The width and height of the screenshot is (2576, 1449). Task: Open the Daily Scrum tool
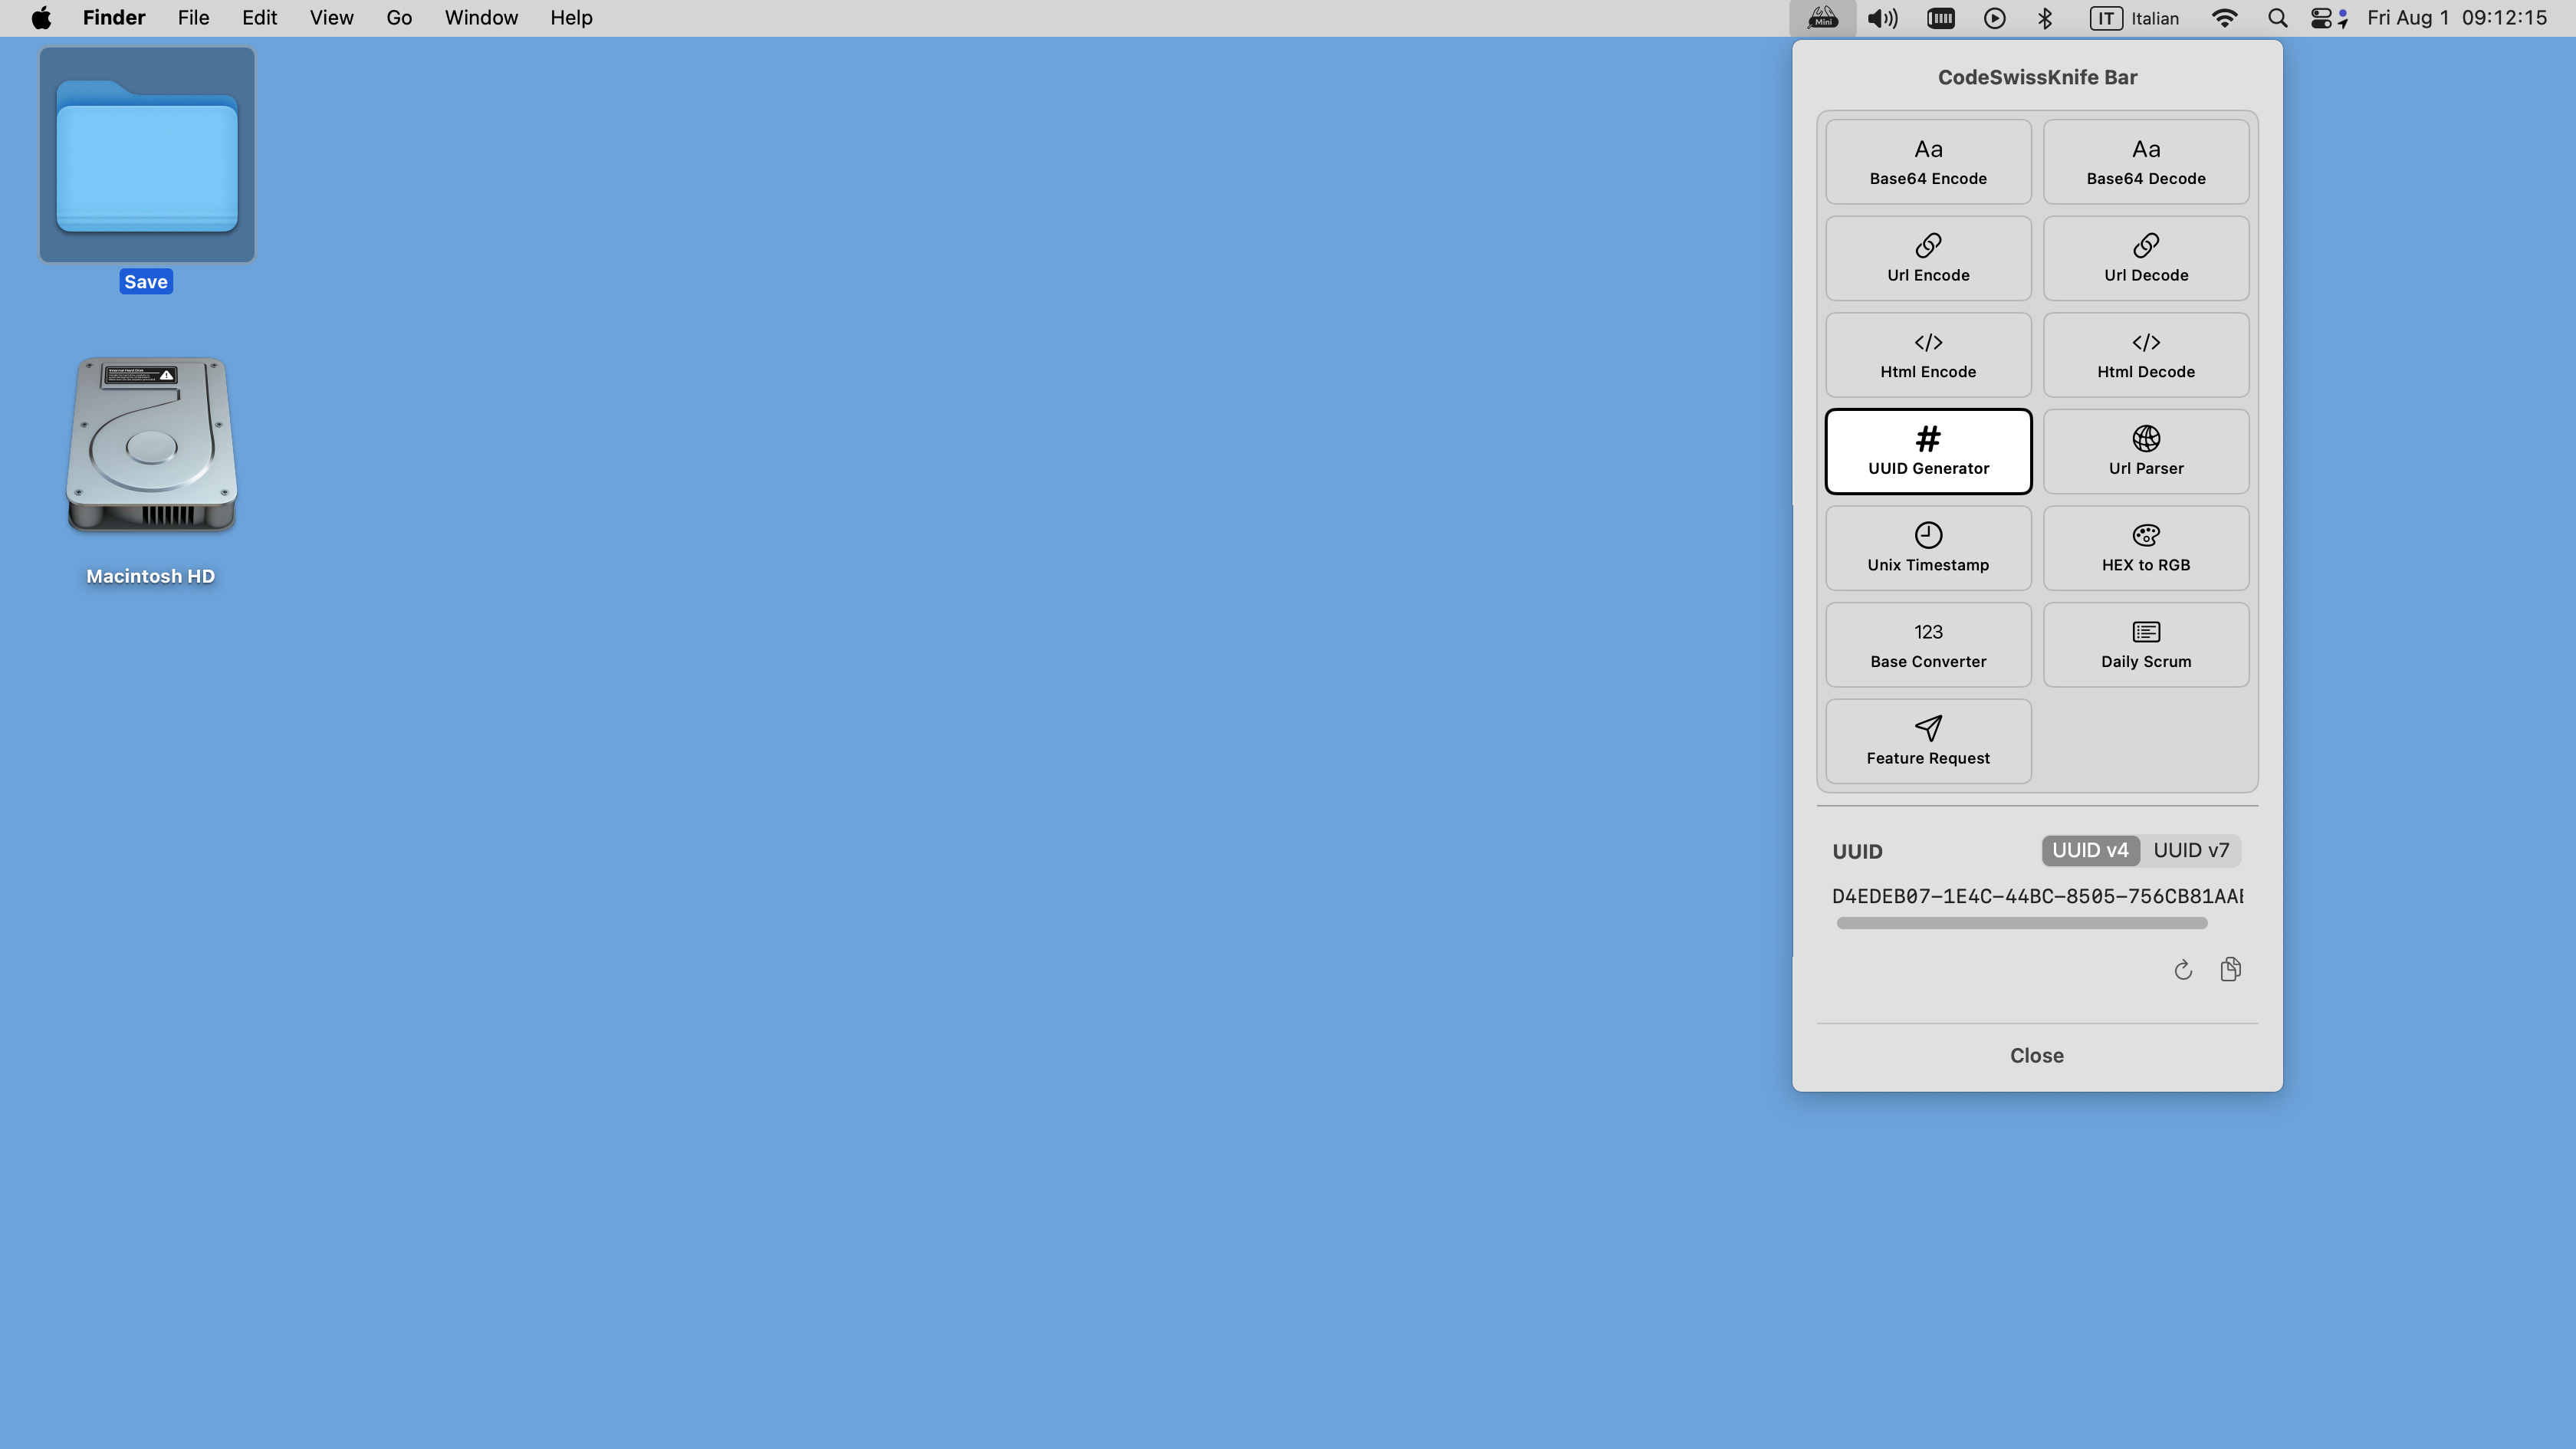pos(2146,645)
